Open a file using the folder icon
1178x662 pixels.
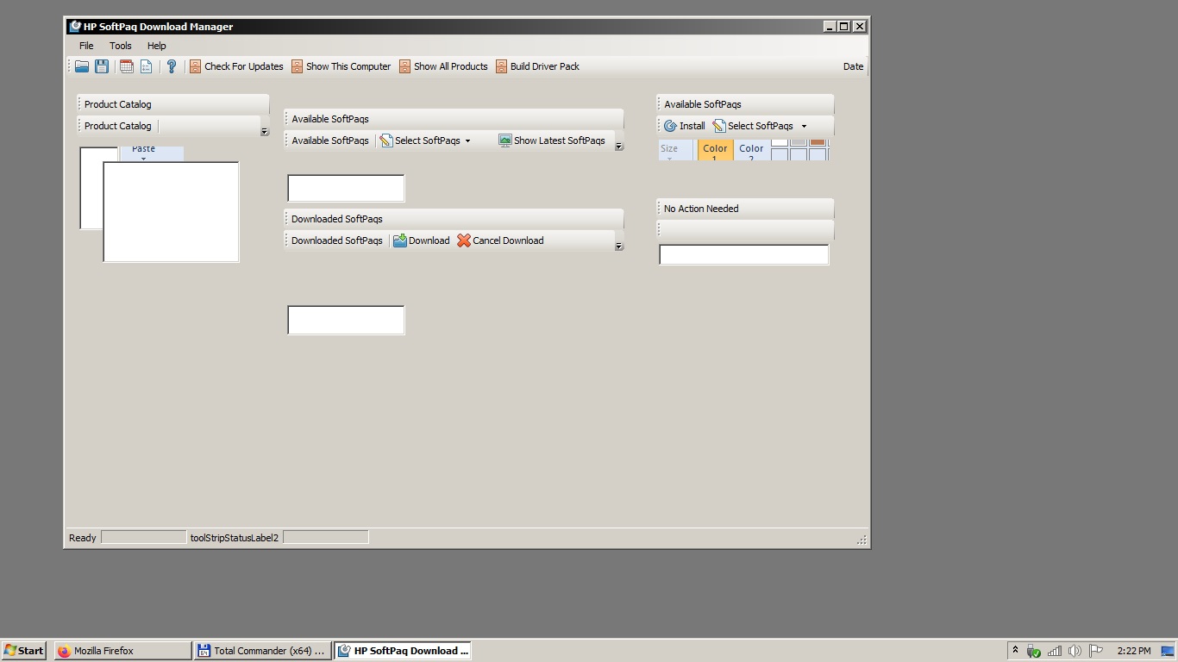click(82, 66)
